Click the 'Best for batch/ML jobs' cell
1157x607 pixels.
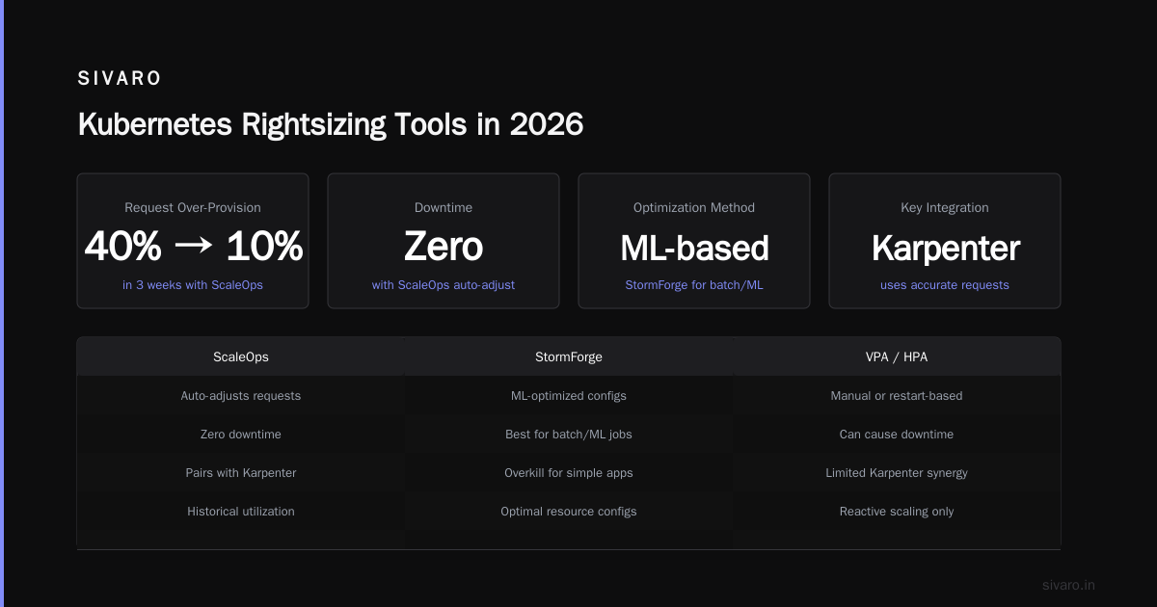569,434
